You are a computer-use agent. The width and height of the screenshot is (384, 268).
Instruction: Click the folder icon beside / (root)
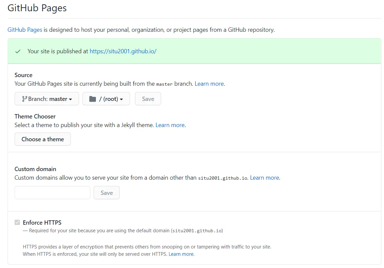[x=93, y=99]
